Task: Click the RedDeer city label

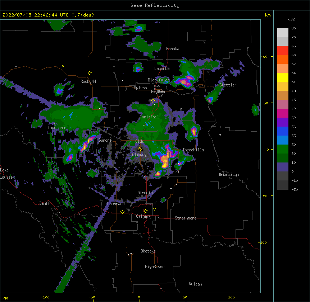Action: click(x=158, y=91)
